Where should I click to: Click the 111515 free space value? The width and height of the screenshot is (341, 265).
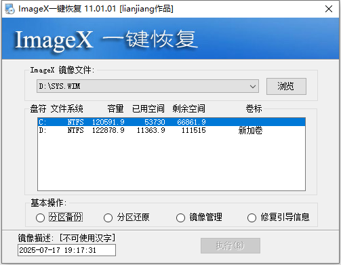click(x=194, y=130)
